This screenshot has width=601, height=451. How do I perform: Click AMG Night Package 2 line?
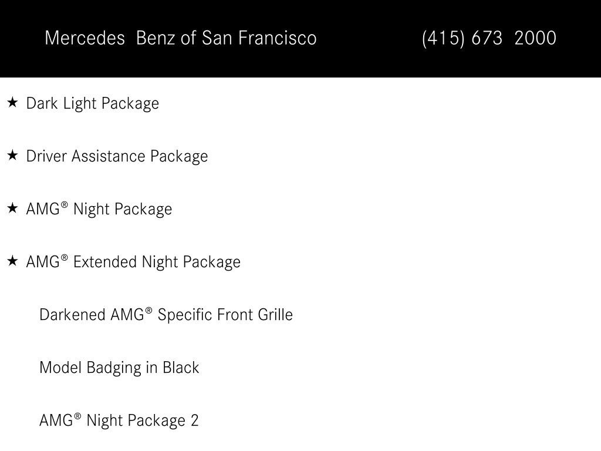coord(119,420)
